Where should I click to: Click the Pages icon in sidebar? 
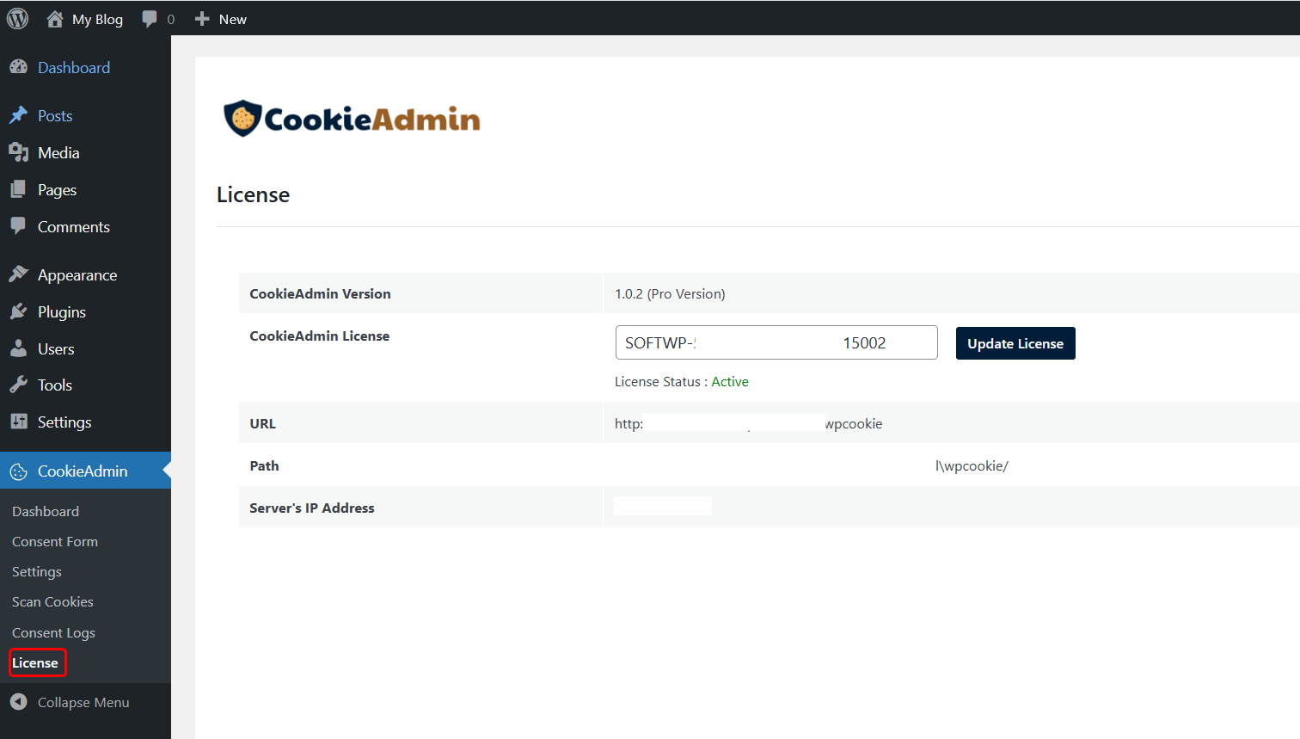(x=18, y=189)
